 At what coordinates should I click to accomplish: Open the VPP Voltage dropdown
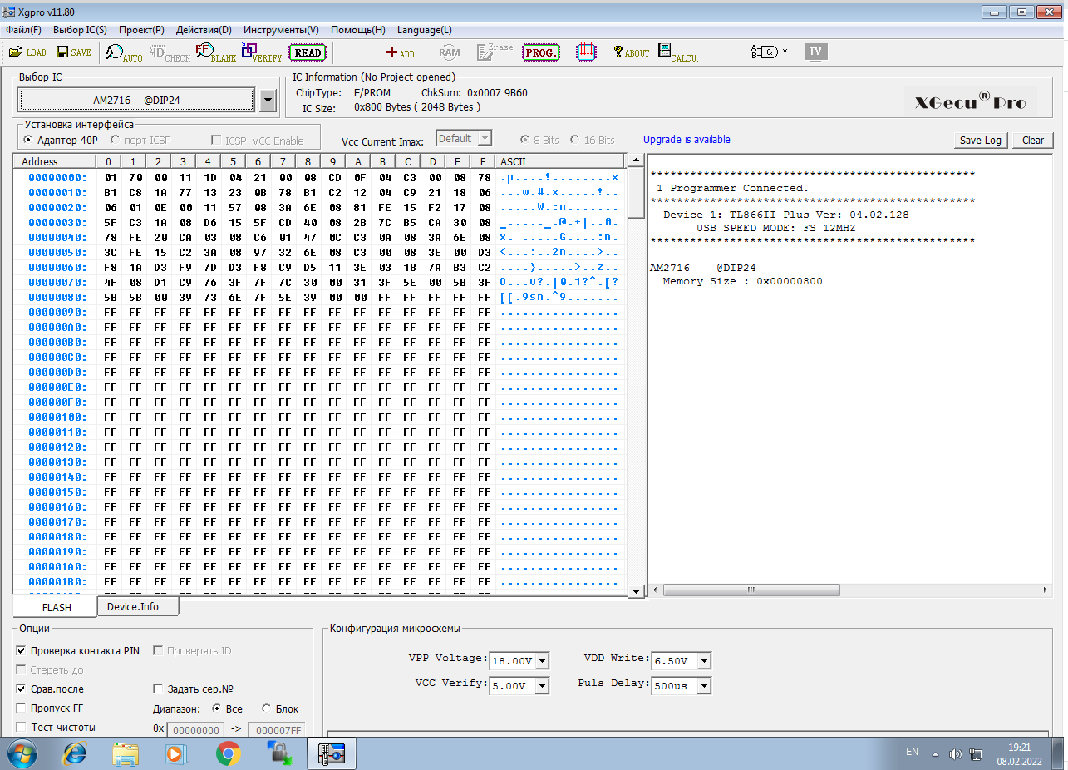542,661
